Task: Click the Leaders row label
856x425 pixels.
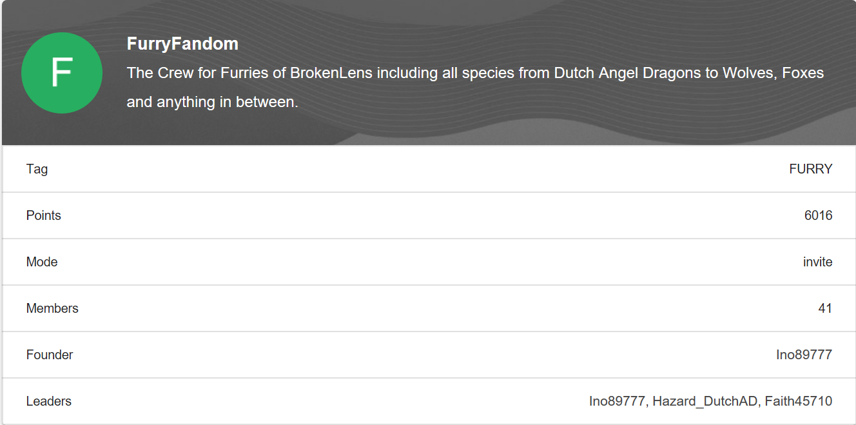Action: tap(49, 401)
